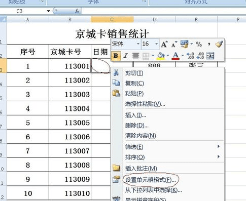246x201 pixels.
Task: Select cell containing 113010
Action: pyautogui.click(x=70, y=193)
